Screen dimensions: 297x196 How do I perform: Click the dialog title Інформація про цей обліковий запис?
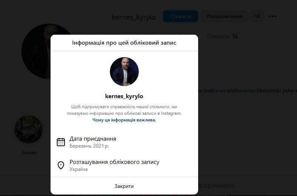(124, 43)
